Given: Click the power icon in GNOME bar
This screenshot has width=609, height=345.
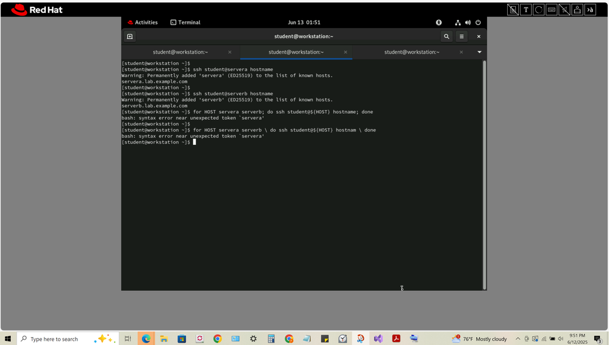Looking at the screenshot, I should click(478, 23).
